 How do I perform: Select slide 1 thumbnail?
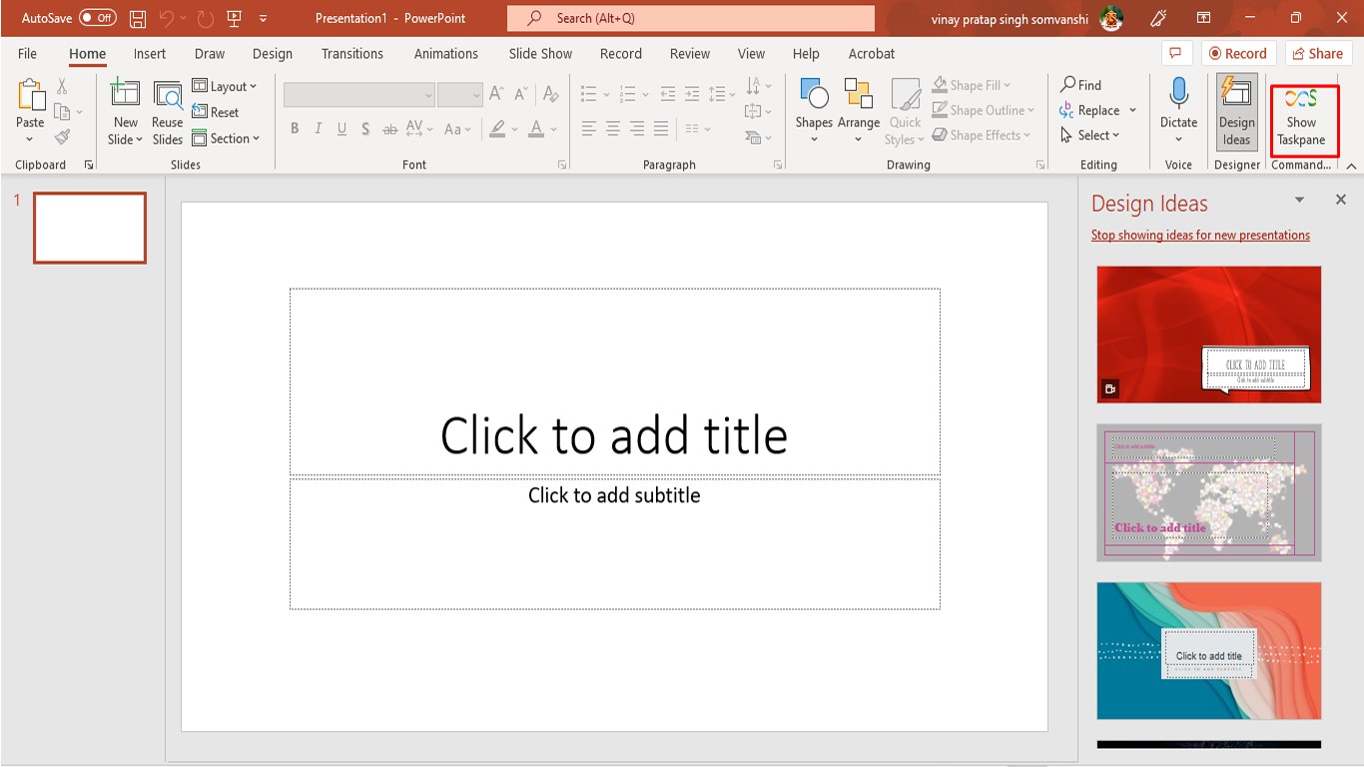click(x=90, y=228)
